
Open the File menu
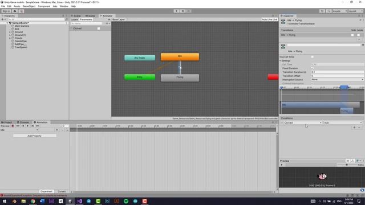click(3, 6)
